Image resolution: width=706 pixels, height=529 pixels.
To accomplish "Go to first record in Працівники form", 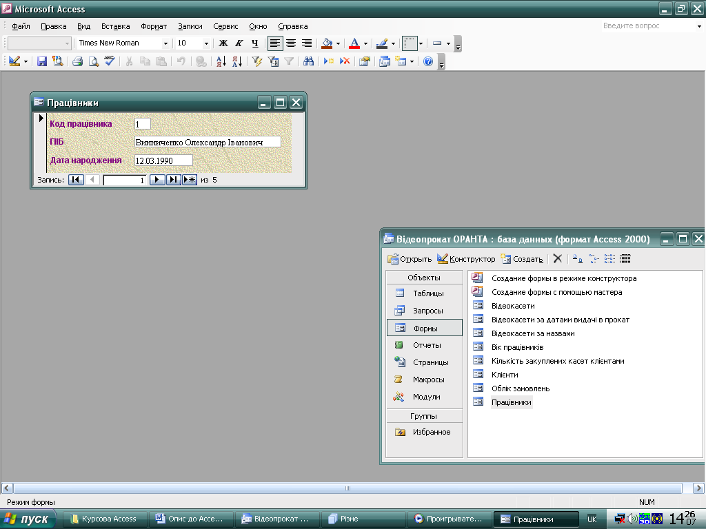I will click(x=76, y=180).
